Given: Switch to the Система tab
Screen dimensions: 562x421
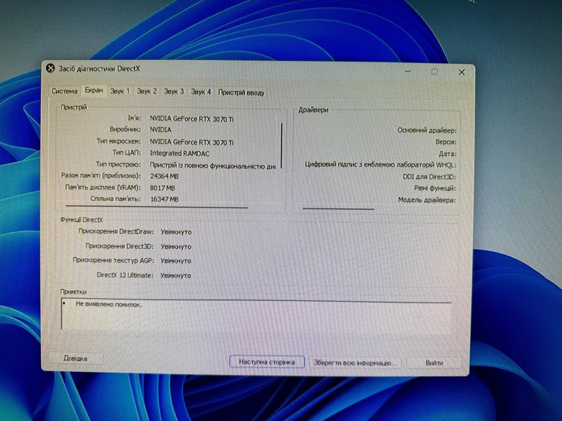Looking at the screenshot, I should [x=64, y=91].
